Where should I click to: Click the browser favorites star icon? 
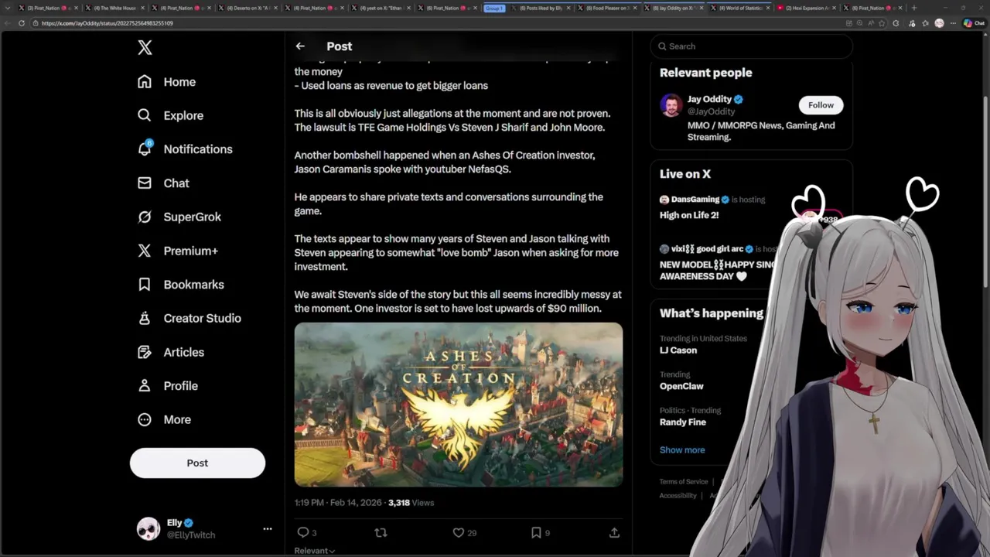click(880, 23)
